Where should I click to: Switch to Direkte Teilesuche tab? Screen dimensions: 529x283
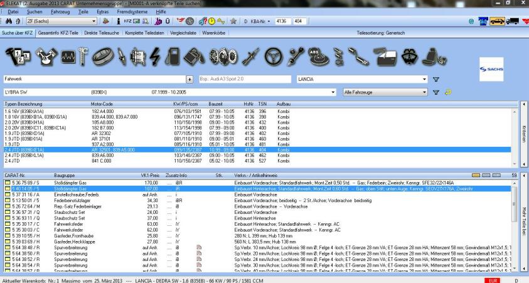pos(102,33)
